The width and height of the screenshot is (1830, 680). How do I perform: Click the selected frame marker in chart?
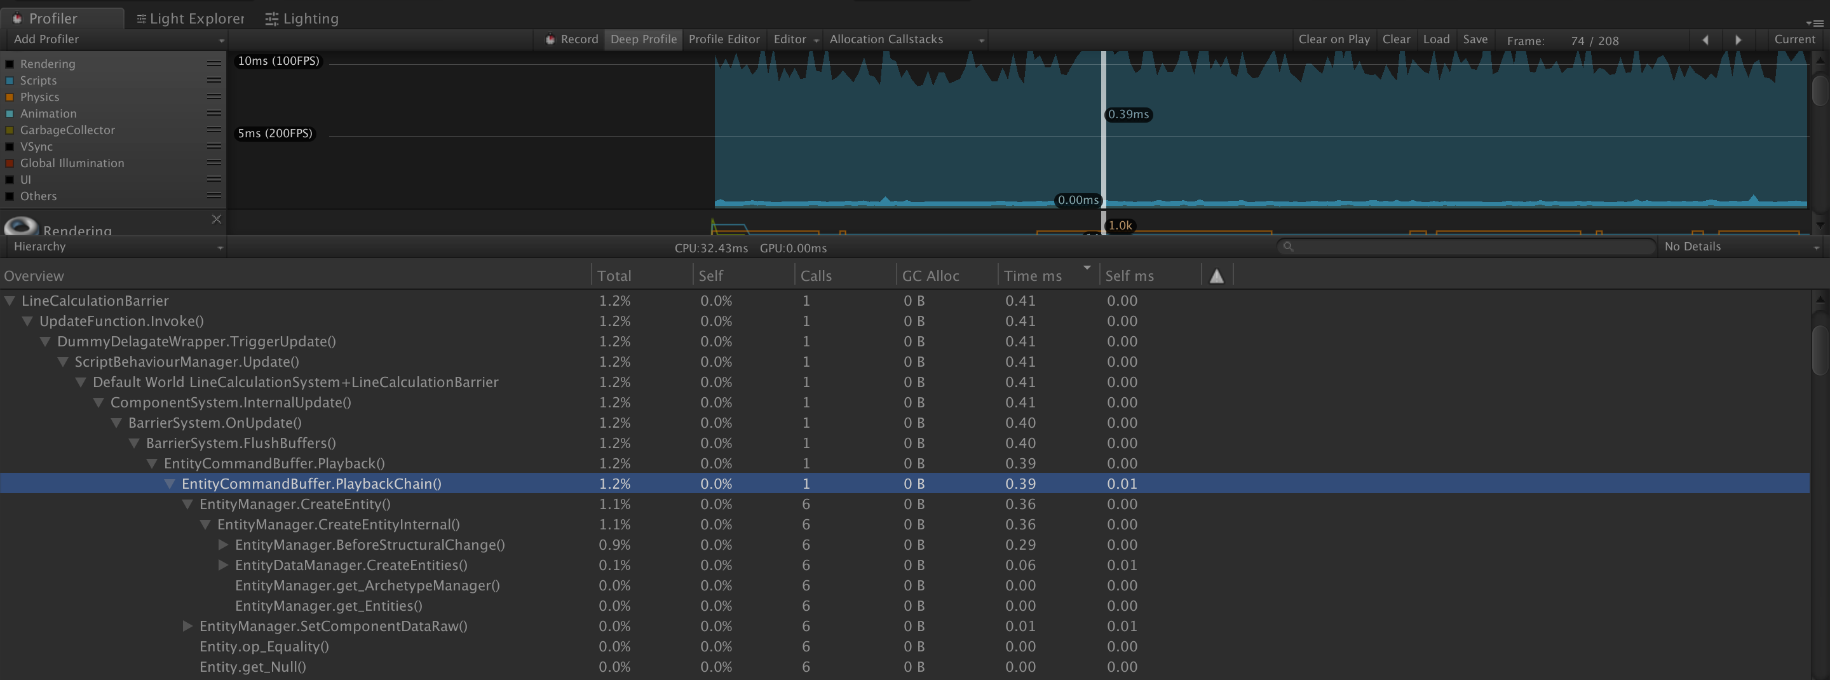(1103, 129)
